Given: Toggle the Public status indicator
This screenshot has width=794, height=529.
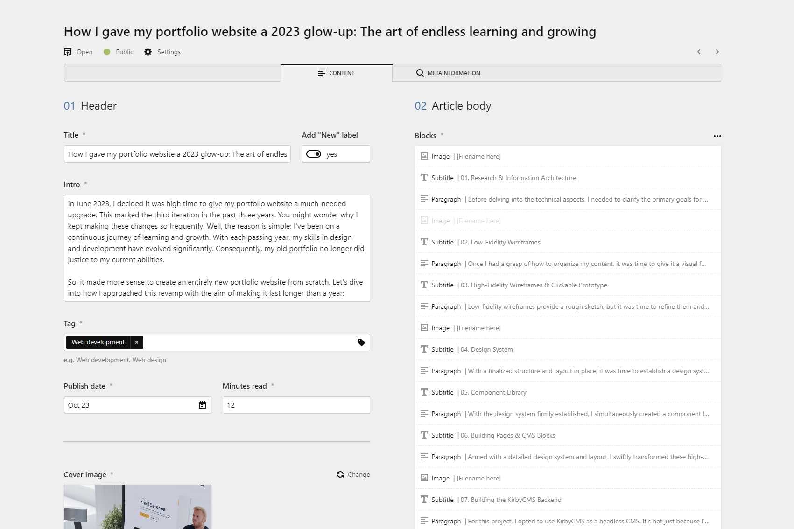Looking at the screenshot, I should pyautogui.click(x=107, y=52).
